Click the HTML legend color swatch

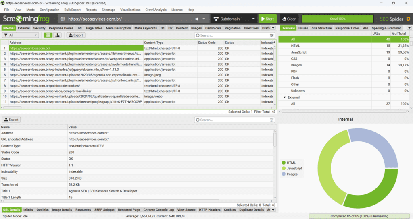click(284, 163)
